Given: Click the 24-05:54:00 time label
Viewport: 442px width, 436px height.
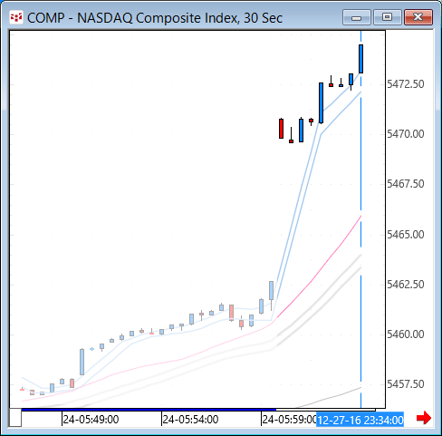Looking at the screenshot, I should (190, 420).
